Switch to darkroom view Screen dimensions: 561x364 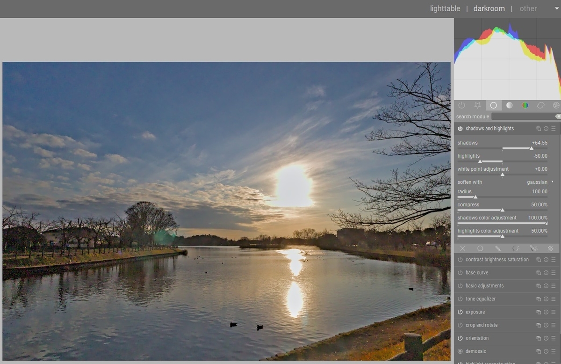(x=489, y=8)
